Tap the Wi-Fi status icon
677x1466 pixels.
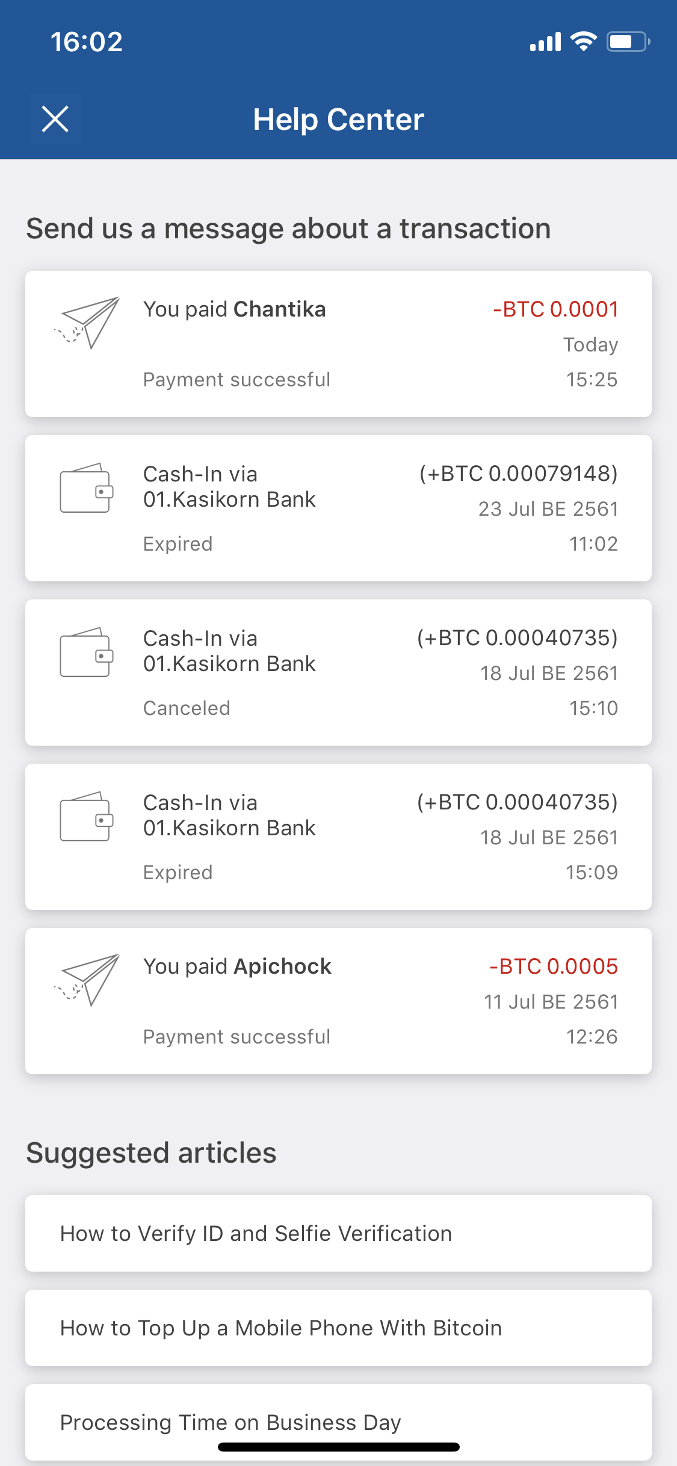coord(583,42)
